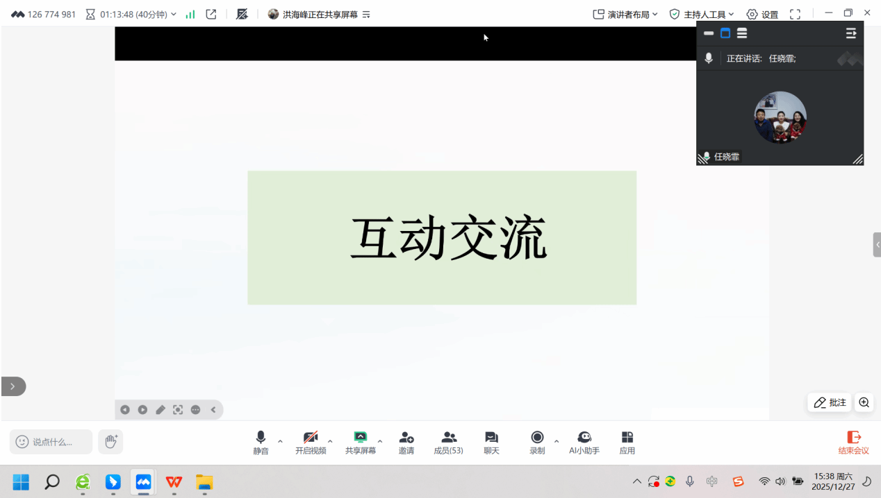Click the 结束会议 end meeting button
This screenshot has height=498, width=881.
click(x=853, y=441)
